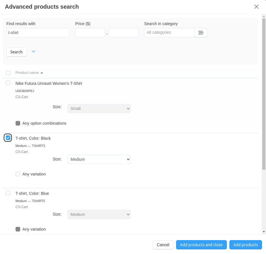Toggle Any option combinations for Nike T-Shirt

18,123
